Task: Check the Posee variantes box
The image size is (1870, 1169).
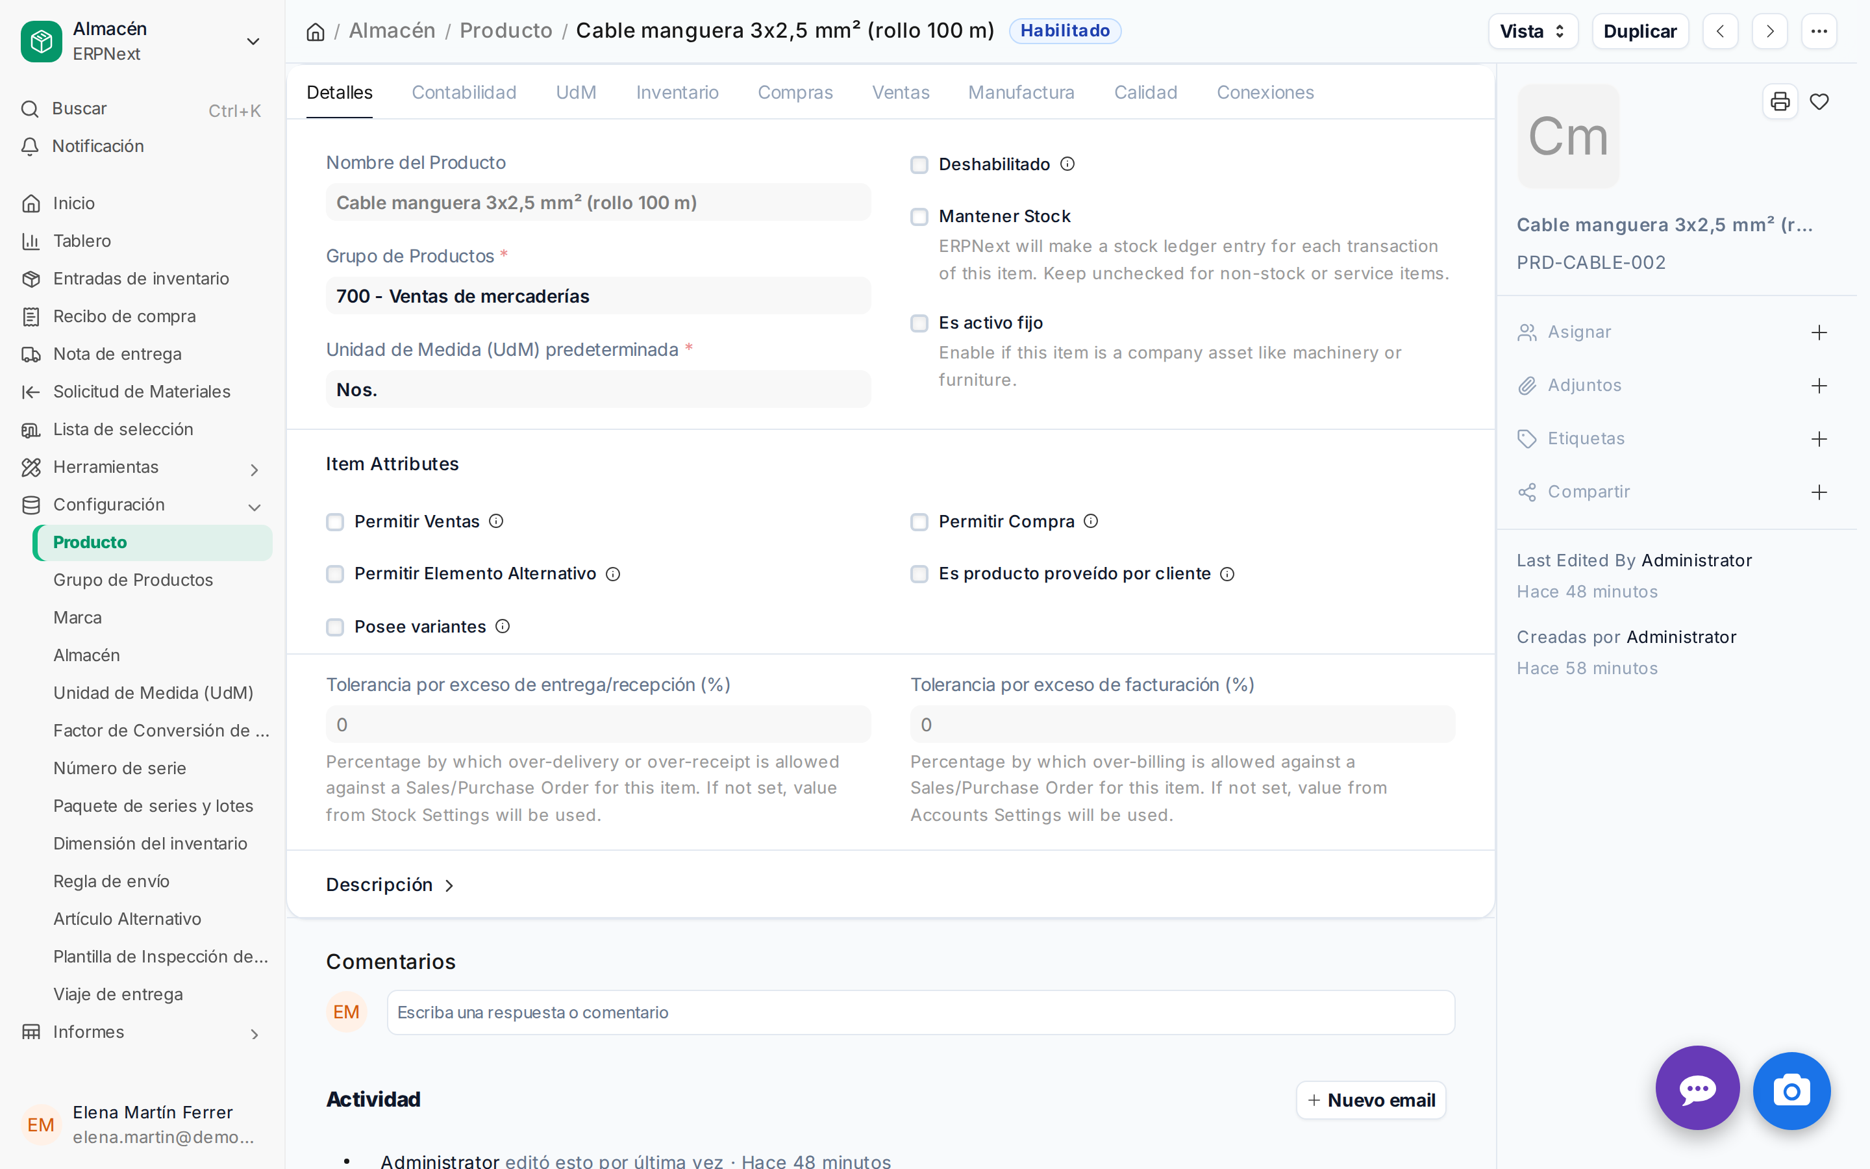Action: tap(334, 627)
